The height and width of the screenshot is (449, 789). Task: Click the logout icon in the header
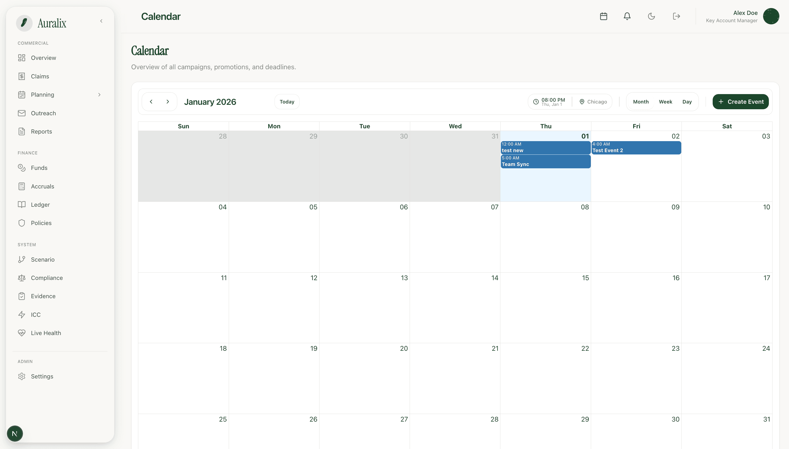[x=676, y=16]
